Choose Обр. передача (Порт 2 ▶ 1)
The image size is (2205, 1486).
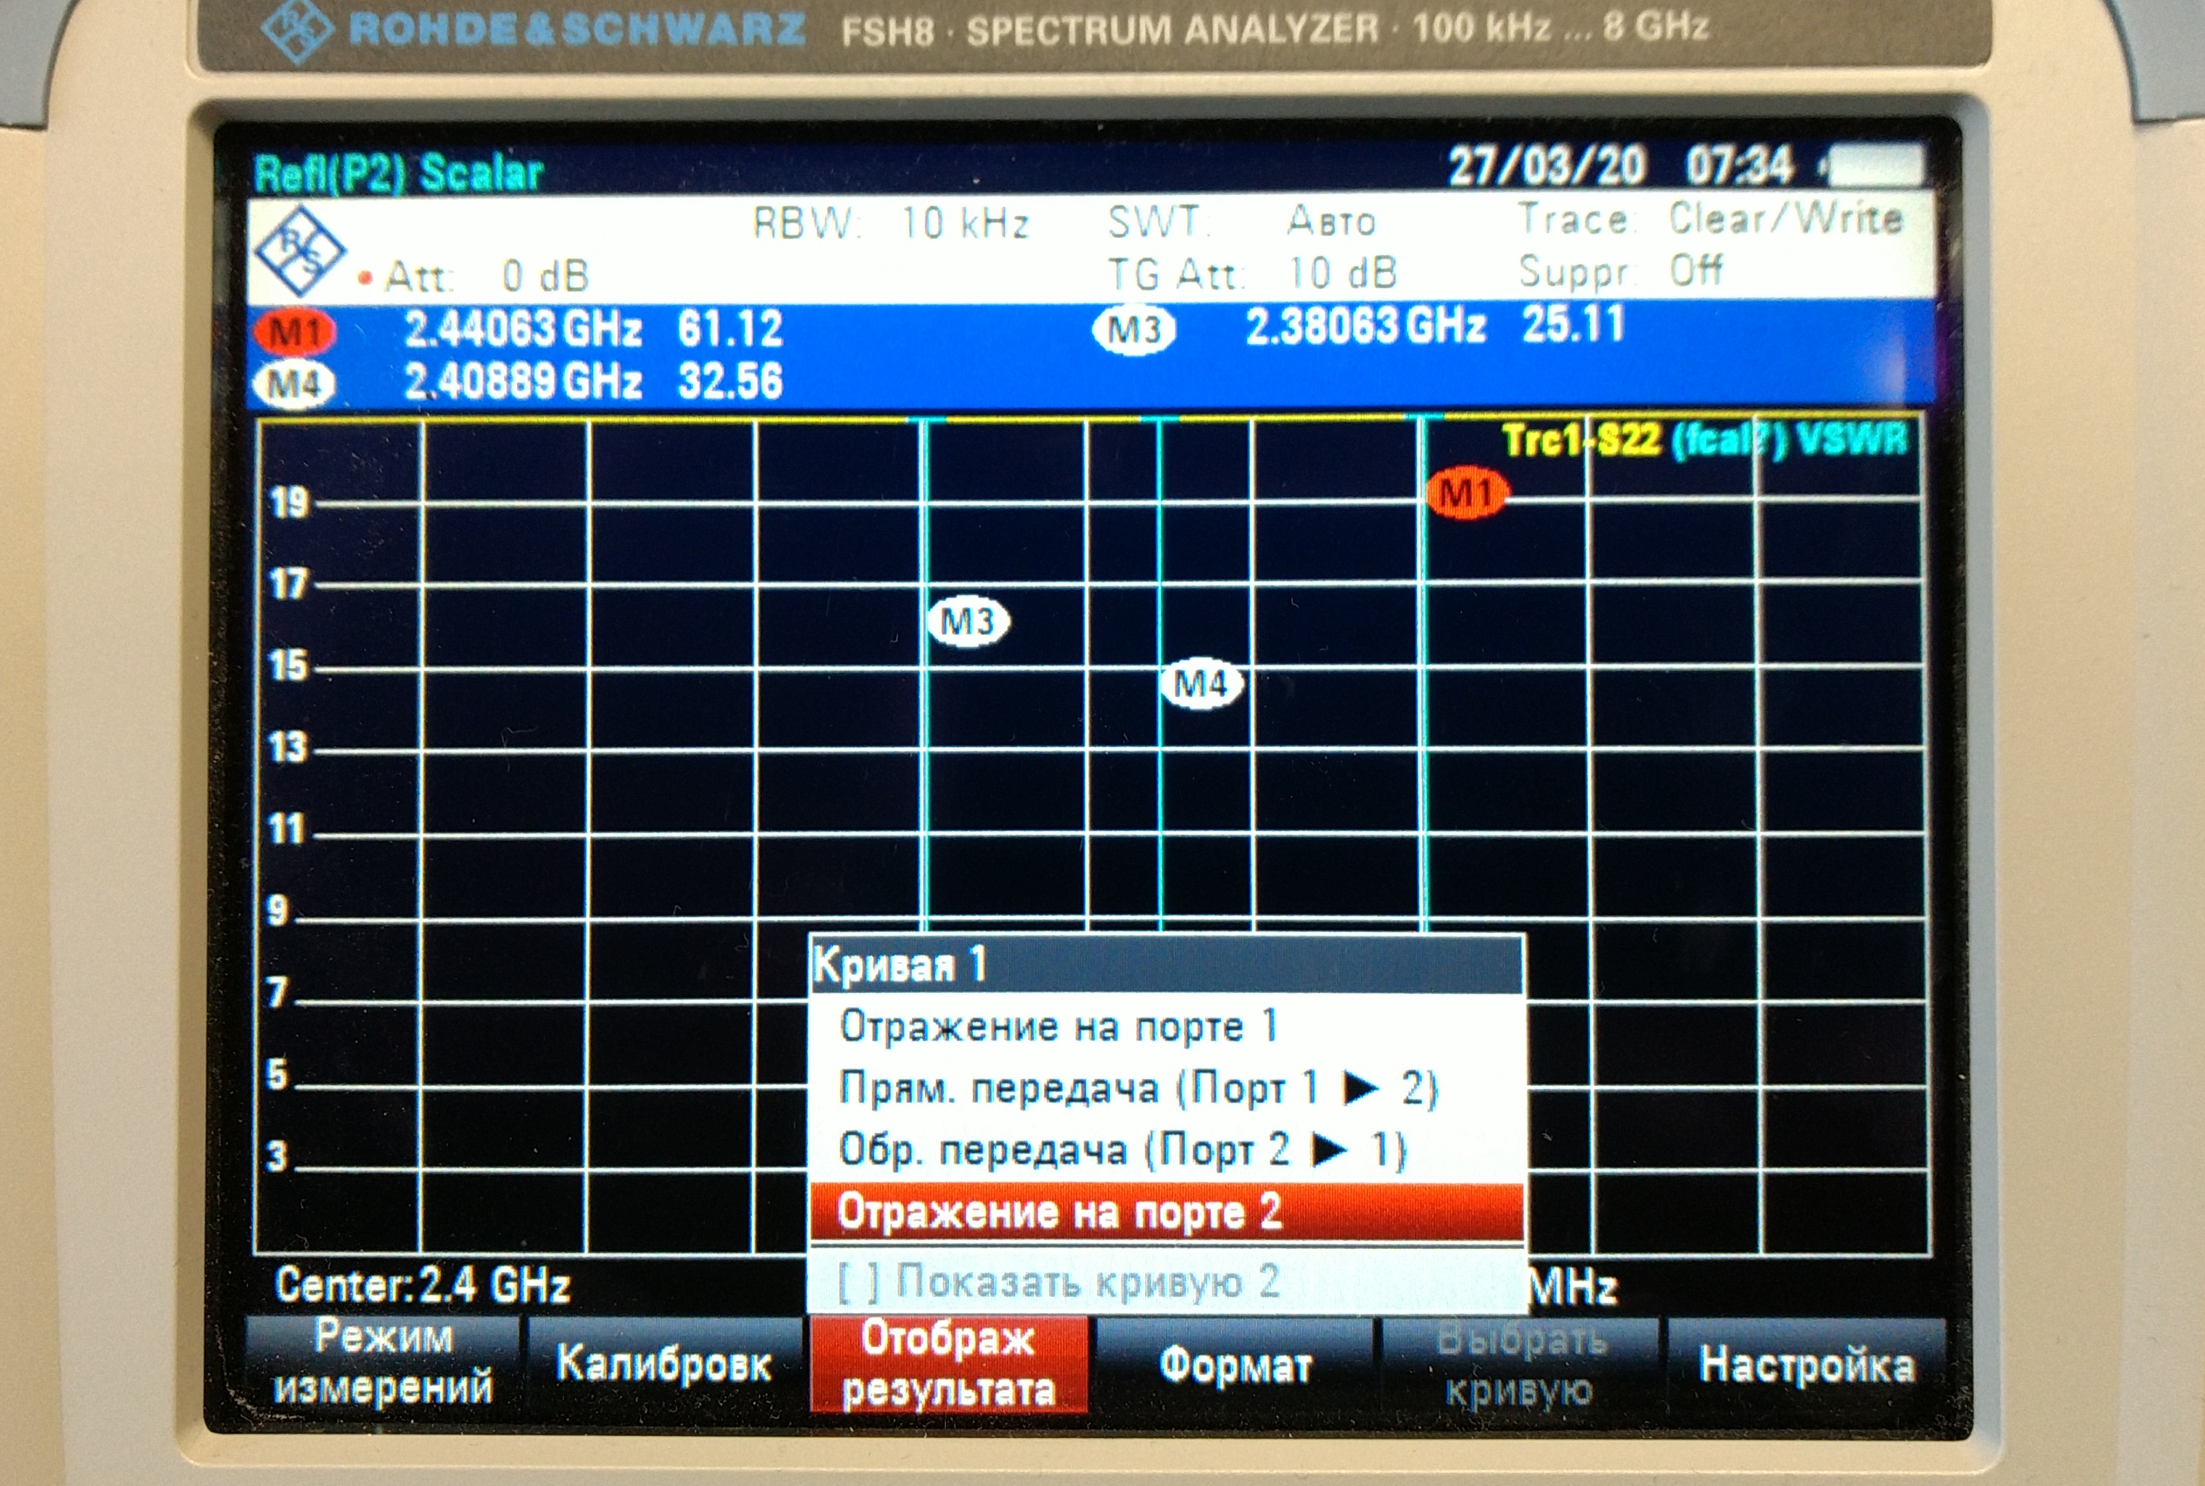(x=1122, y=1151)
